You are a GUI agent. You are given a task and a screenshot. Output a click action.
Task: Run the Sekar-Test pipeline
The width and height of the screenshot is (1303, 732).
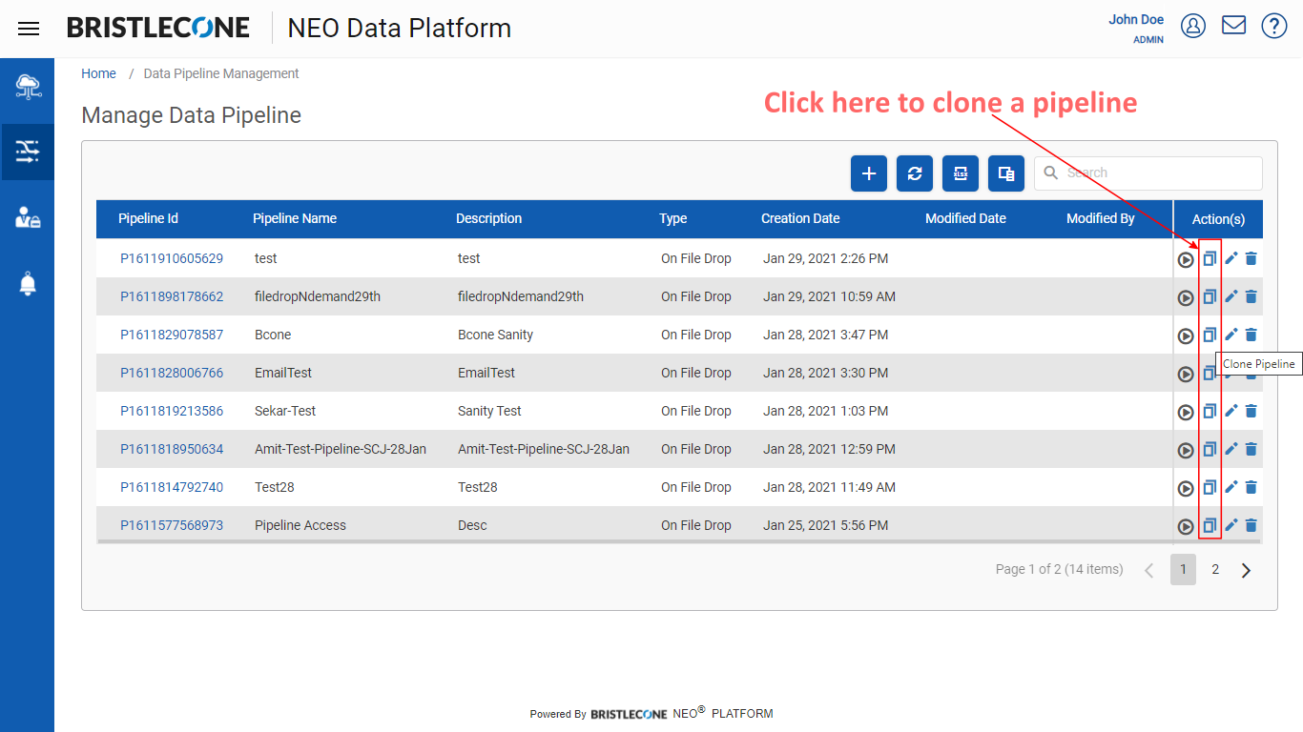(1186, 412)
